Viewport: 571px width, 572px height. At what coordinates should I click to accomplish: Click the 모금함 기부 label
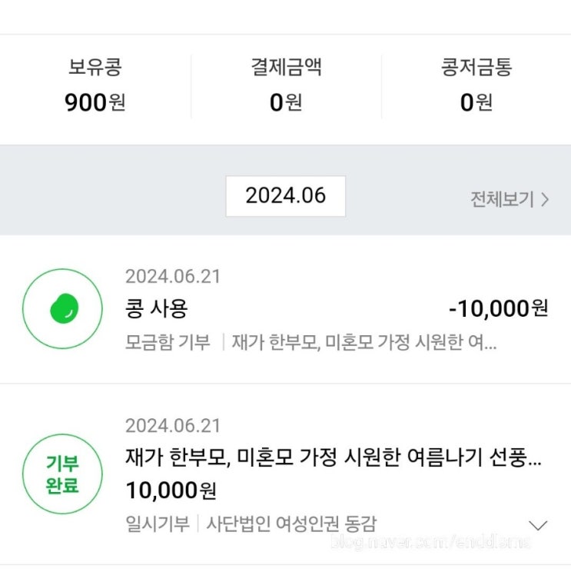(x=168, y=341)
